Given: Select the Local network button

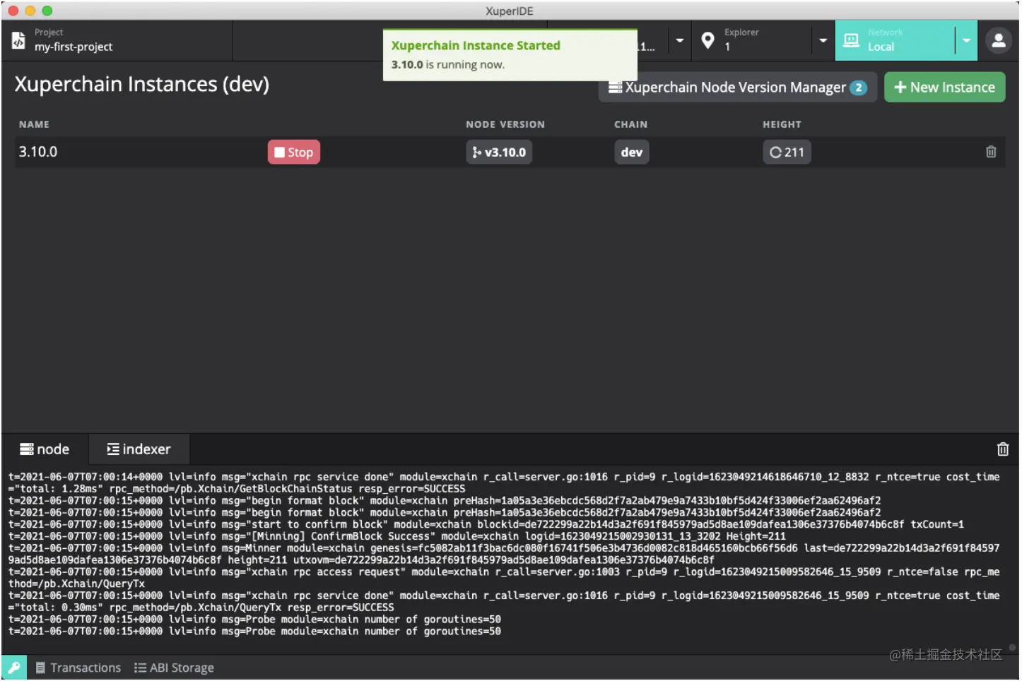Looking at the screenshot, I should click(x=895, y=40).
